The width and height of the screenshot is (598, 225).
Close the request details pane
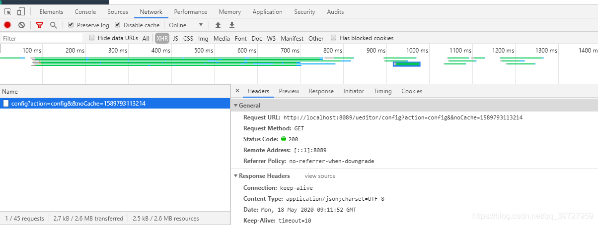[237, 91]
